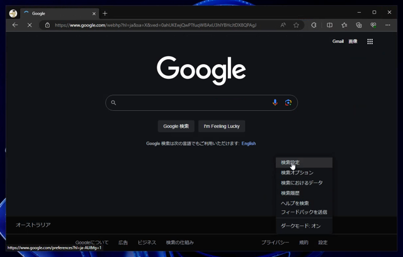Click 設定 in the footer
Viewport: 403px width, 257px height.
click(x=323, y=243)
